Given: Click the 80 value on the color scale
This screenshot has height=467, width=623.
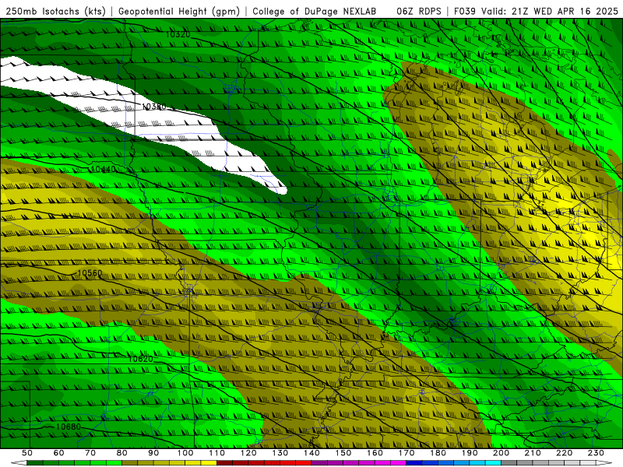Looking at the screenshot, I should [x=122, y=453].
